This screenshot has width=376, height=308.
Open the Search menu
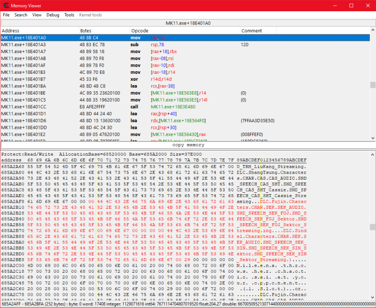(x=21, y=15)
